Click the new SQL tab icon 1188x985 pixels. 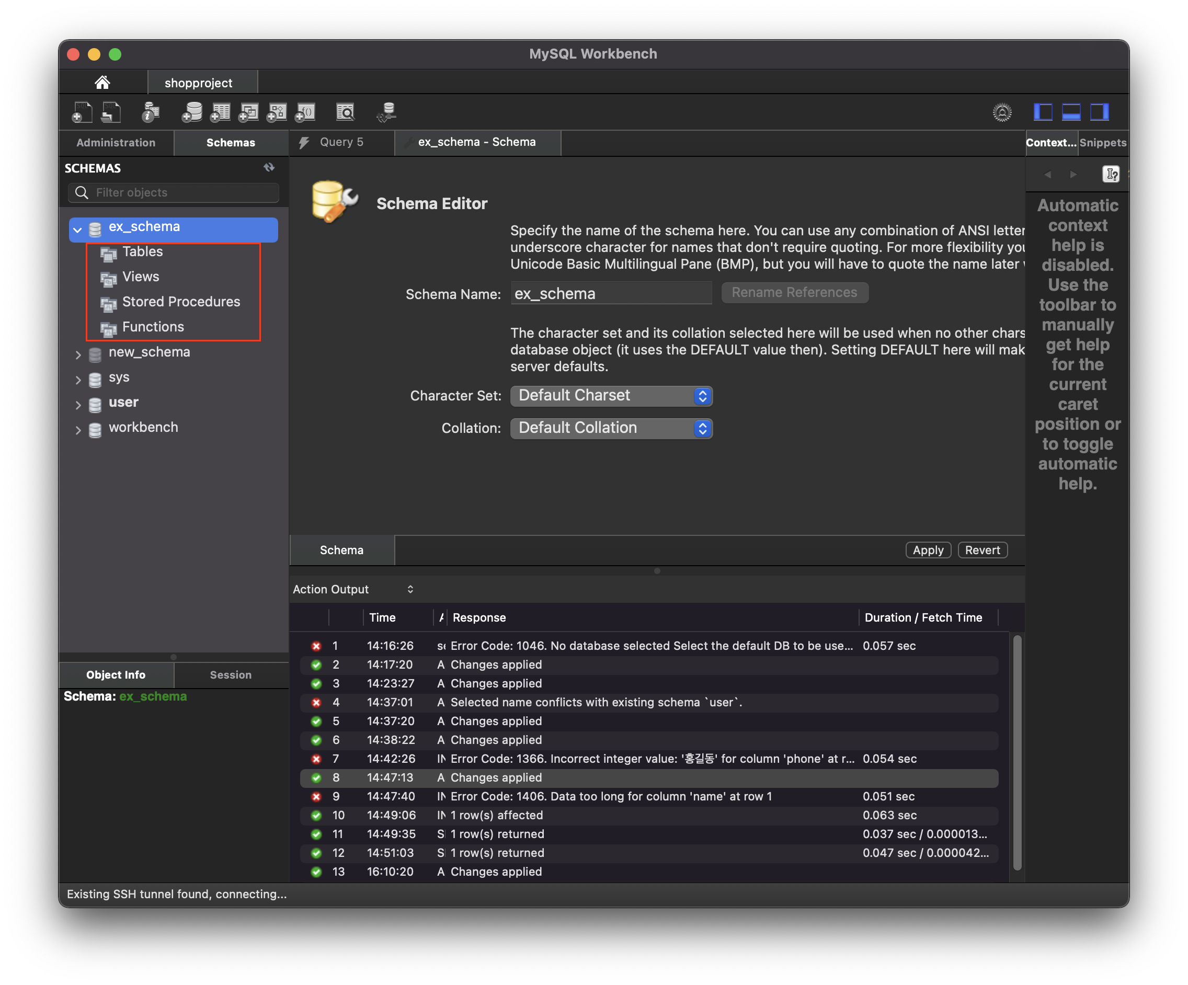pos(82,112)
